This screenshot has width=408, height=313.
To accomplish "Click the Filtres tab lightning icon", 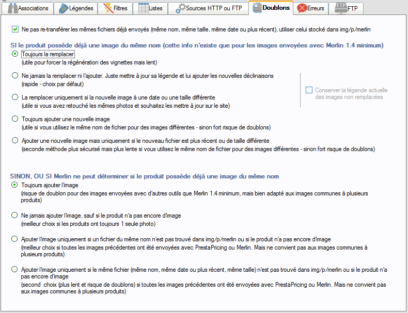I will click(x=108, y=8).
